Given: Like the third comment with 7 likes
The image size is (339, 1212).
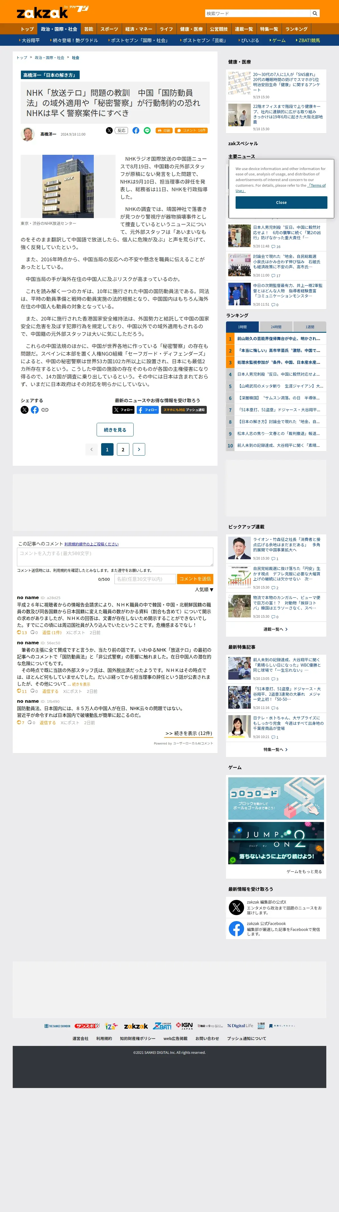Looking at the screenshot, I should pos(21,723).
